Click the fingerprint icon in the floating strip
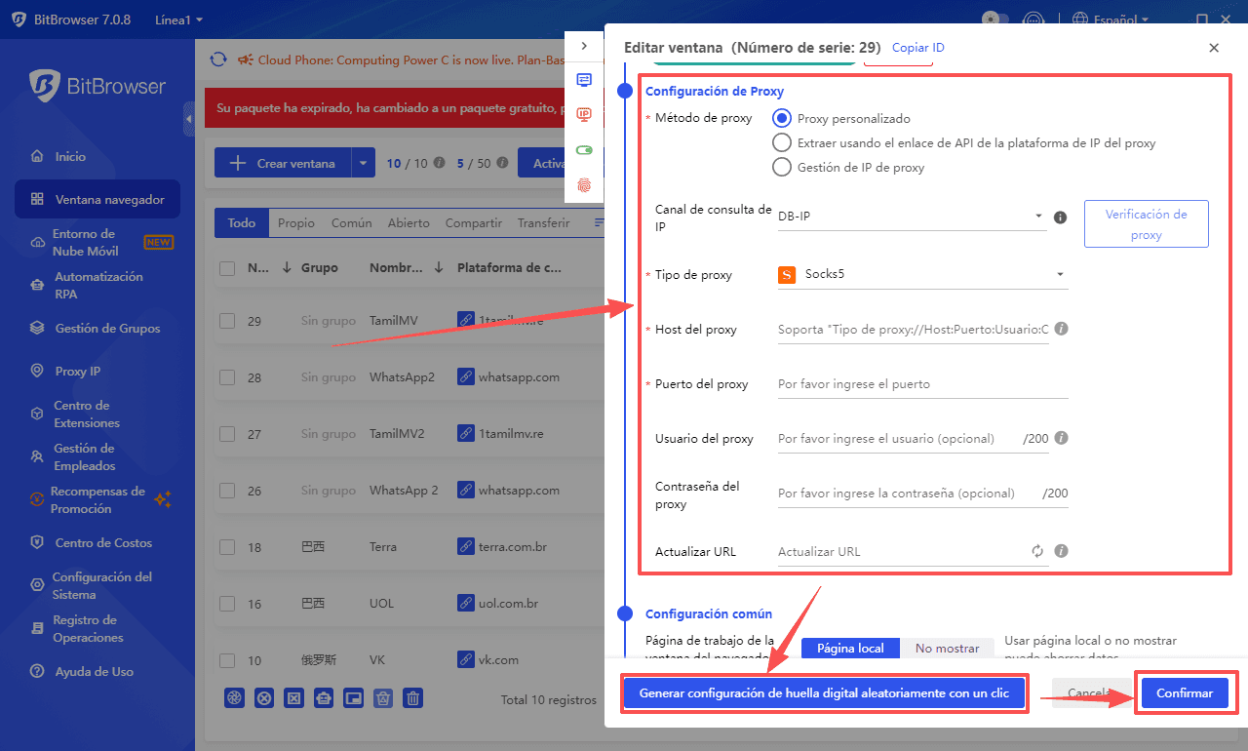Image resolution: width=1248 pixels, height=751 pixels. click(x=584, y=184)
